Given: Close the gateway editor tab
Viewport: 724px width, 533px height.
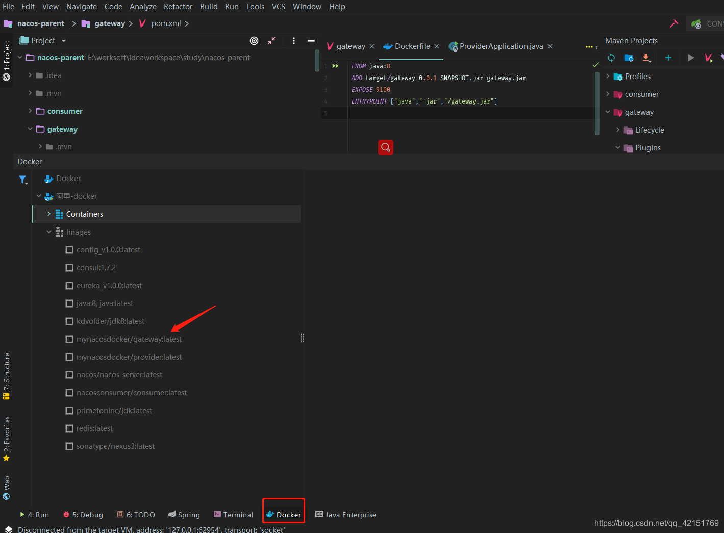Looking at the screenshot, I should [372, 46].
